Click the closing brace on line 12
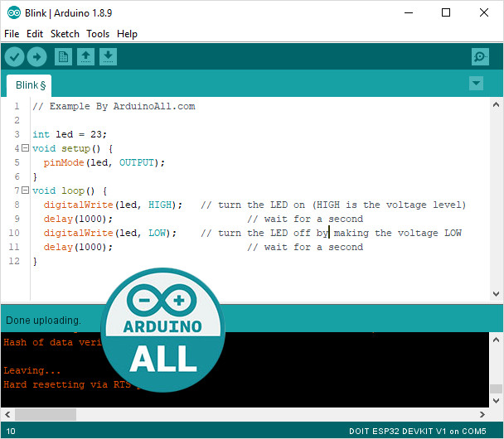This screenshot has height=439, width=504. point(35,261)
